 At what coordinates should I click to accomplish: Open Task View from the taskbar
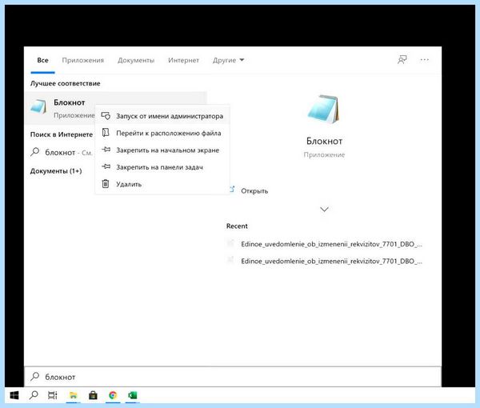[x=53, y=395]
